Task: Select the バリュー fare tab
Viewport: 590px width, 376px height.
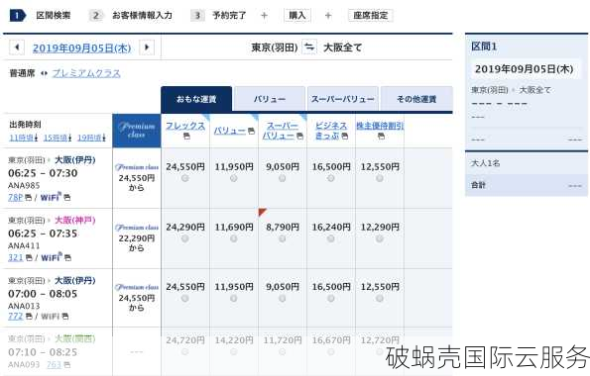Action: tap(270, 99)
